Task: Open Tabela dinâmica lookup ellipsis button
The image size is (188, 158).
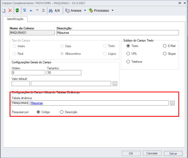Action: coord(172,103)
